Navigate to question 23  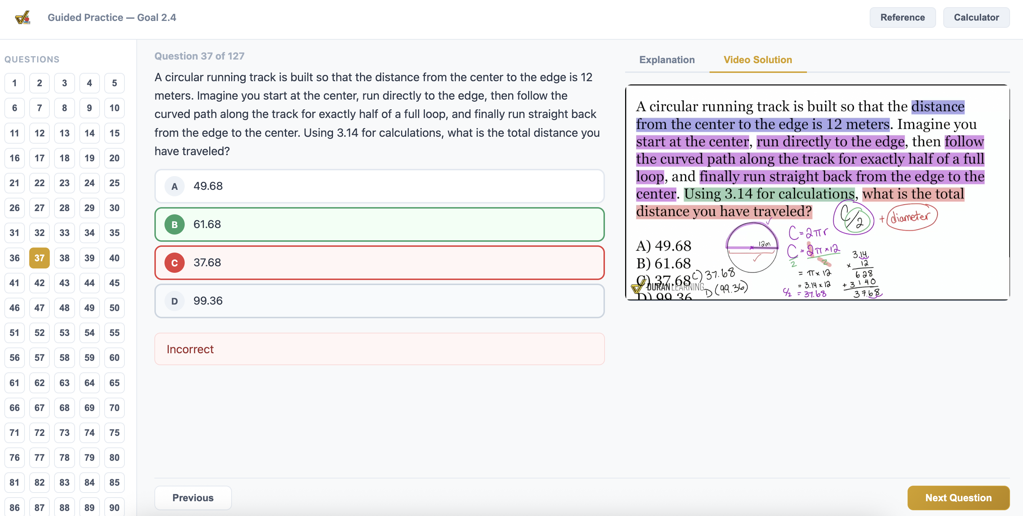pyautogui.click(x=64, y=183)
